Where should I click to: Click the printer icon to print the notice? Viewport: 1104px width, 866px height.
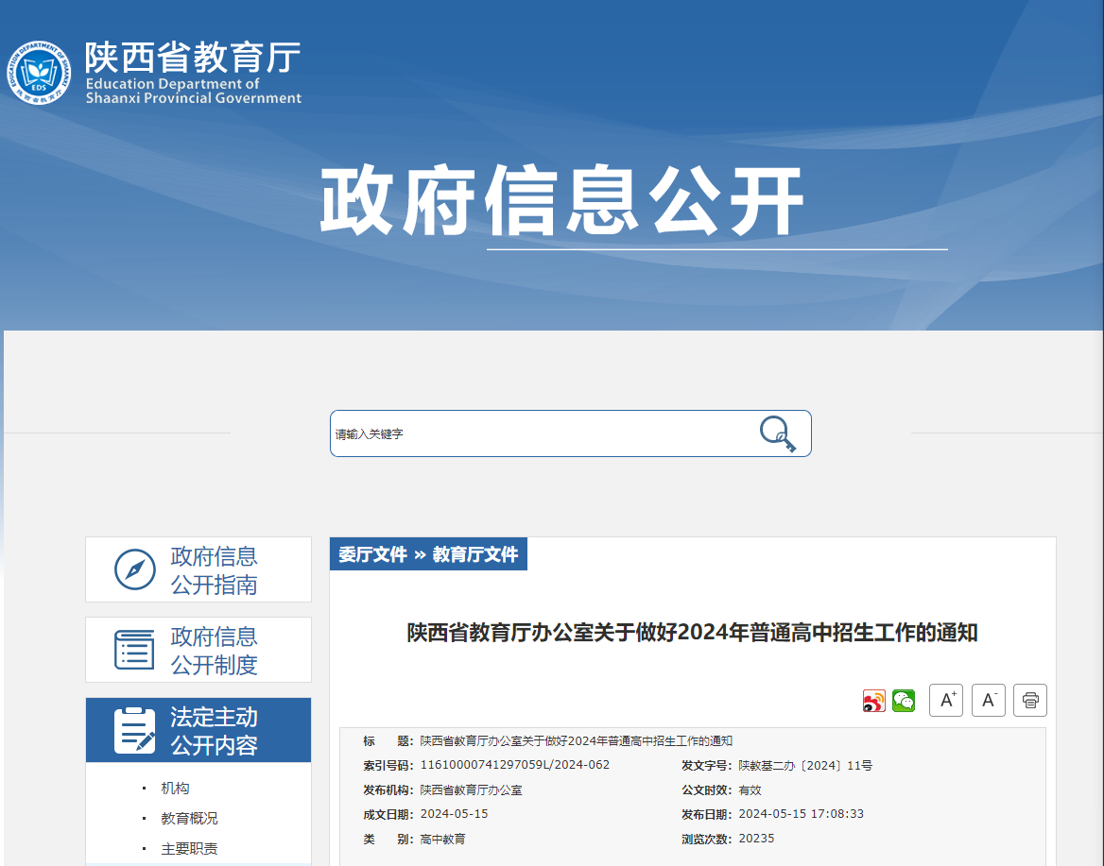[1030, 700]
